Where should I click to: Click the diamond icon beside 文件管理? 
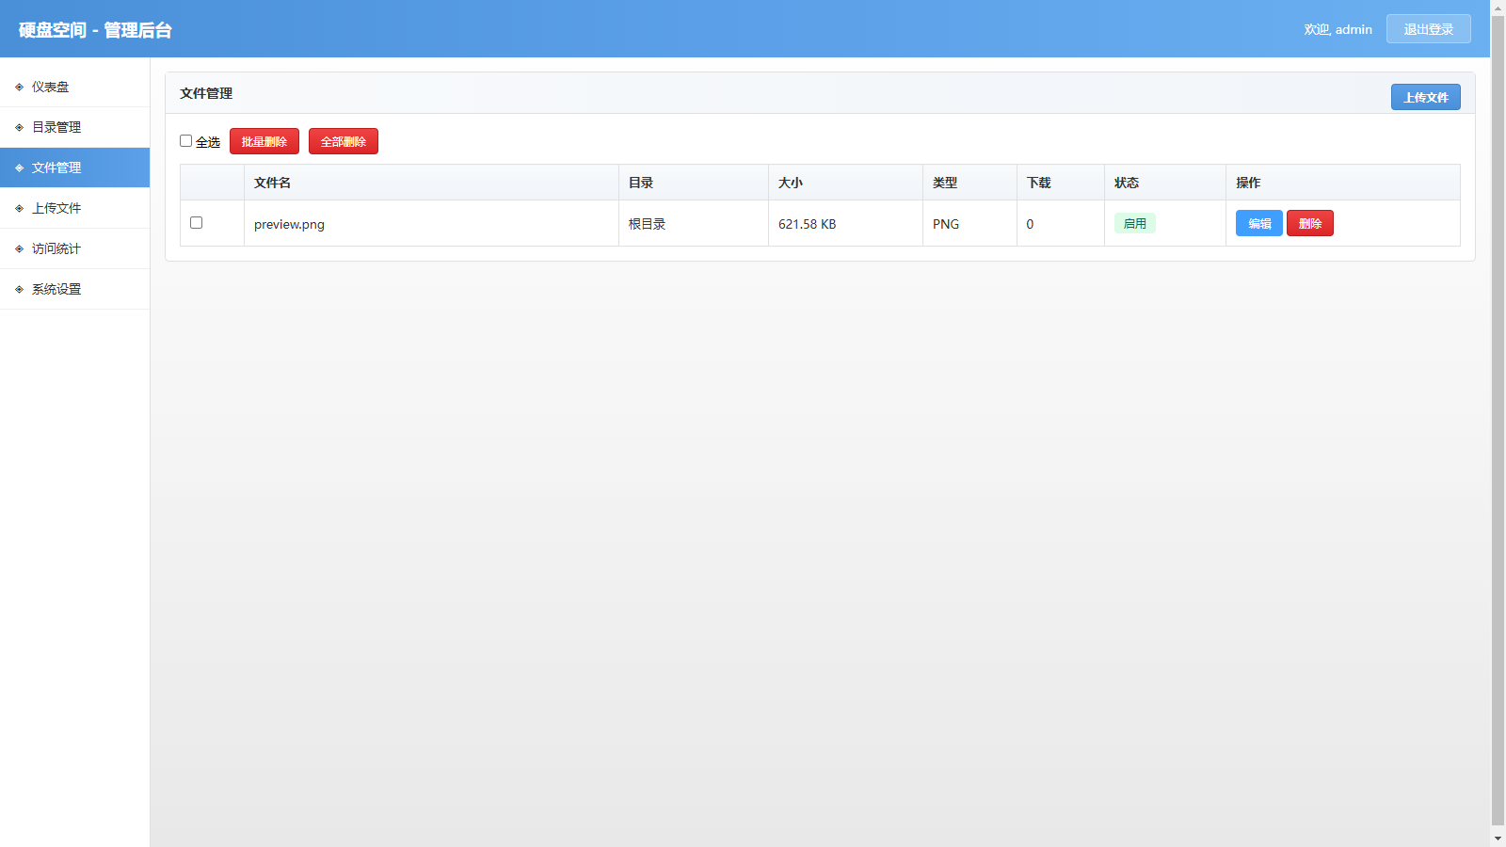(x=19, y=168)
